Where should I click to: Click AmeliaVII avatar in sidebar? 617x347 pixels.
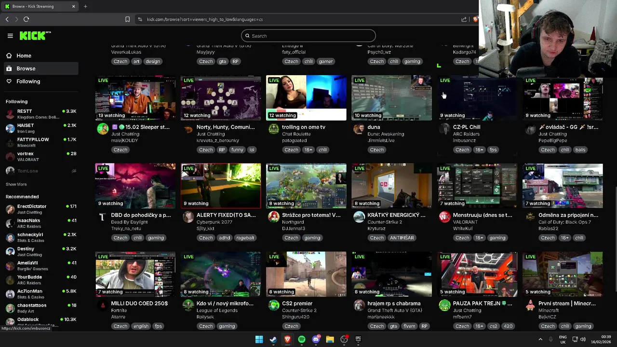coord(10,266)
